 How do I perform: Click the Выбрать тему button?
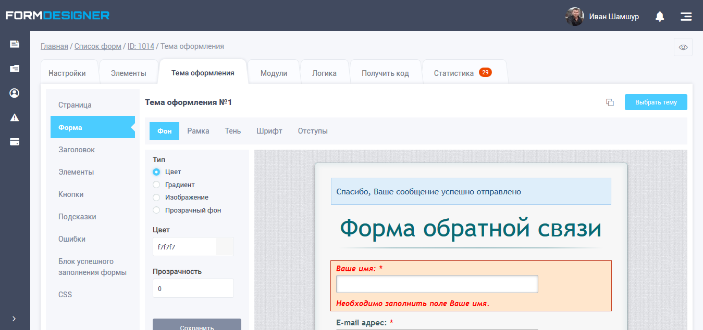[x=656, y=102]
